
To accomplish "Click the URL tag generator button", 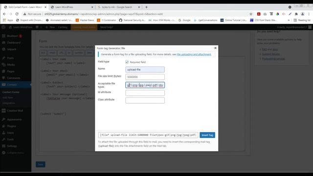I will pos(61,53).
